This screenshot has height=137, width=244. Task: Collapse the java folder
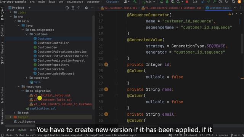point(19,25)
